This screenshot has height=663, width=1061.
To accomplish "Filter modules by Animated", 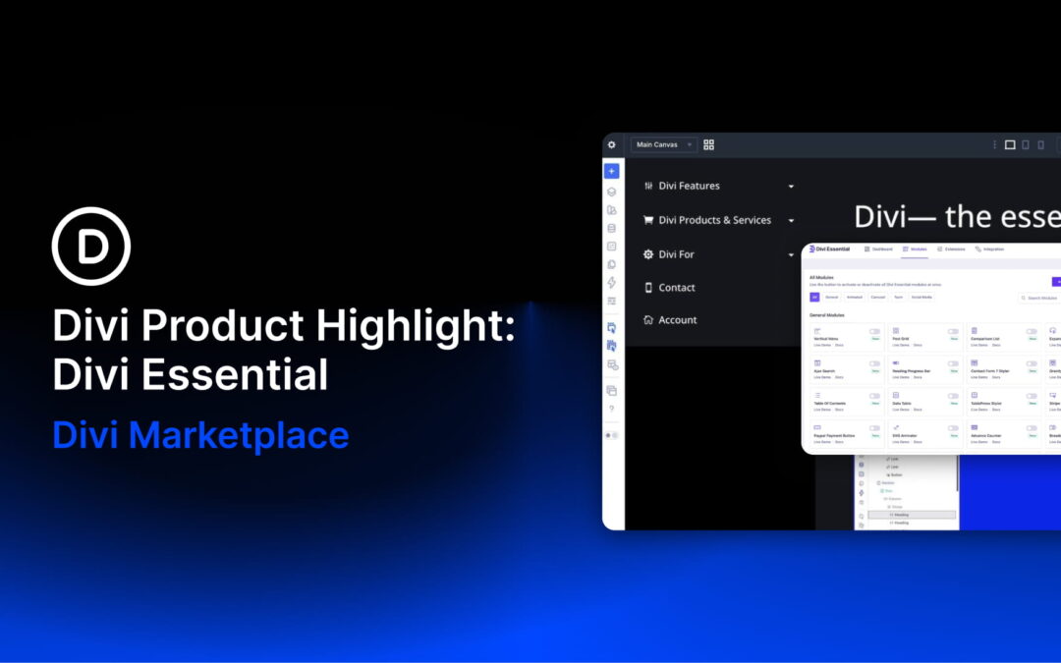I will (x=855, y=297).
